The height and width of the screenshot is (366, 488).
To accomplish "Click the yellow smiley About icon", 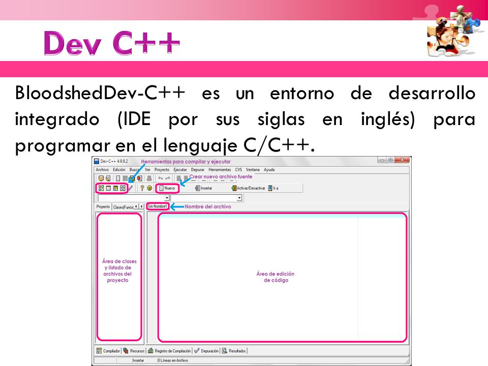I will [149, 188].
